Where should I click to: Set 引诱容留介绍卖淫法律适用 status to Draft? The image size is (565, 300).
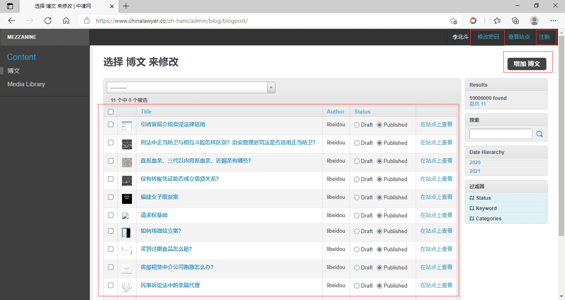[x=357, y=125]
